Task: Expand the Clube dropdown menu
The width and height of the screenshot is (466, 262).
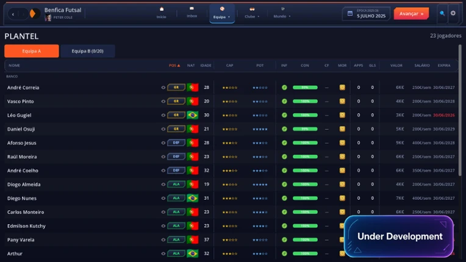Action: [252, 13]
